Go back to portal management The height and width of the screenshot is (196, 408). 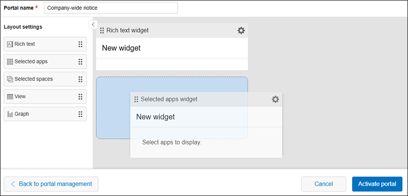pos(51,184)
